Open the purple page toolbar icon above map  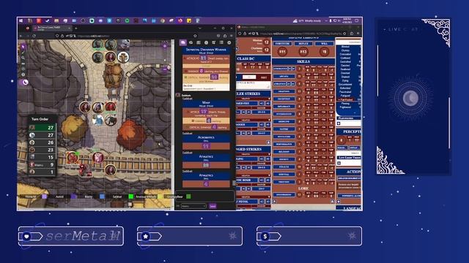[x=165, y=45]
